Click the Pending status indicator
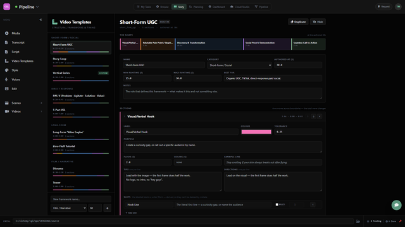This screenshot has height=227, width=405. [374, 221]
